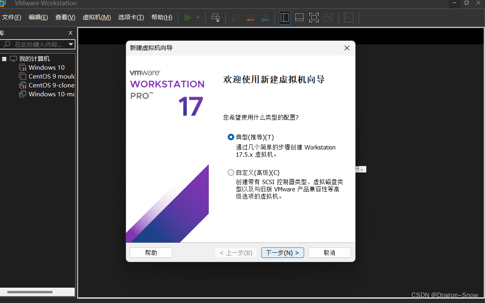Click the revert to snapshot icon
The width and height of the screenshot is (485, 303).
[250, 18]
